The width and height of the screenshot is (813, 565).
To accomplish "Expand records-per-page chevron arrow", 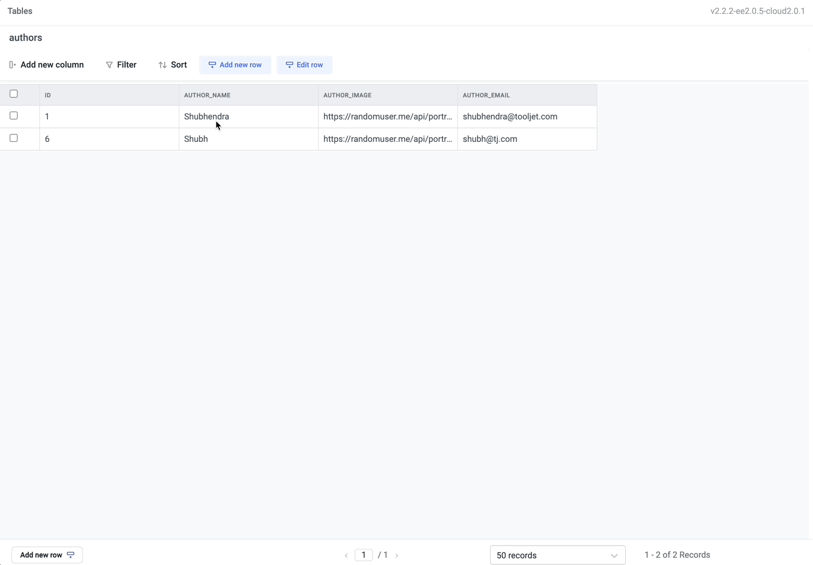I will pos(614,555).
